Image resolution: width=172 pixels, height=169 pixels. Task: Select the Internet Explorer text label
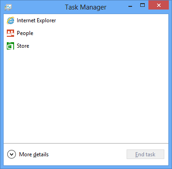tap(36, 20)
